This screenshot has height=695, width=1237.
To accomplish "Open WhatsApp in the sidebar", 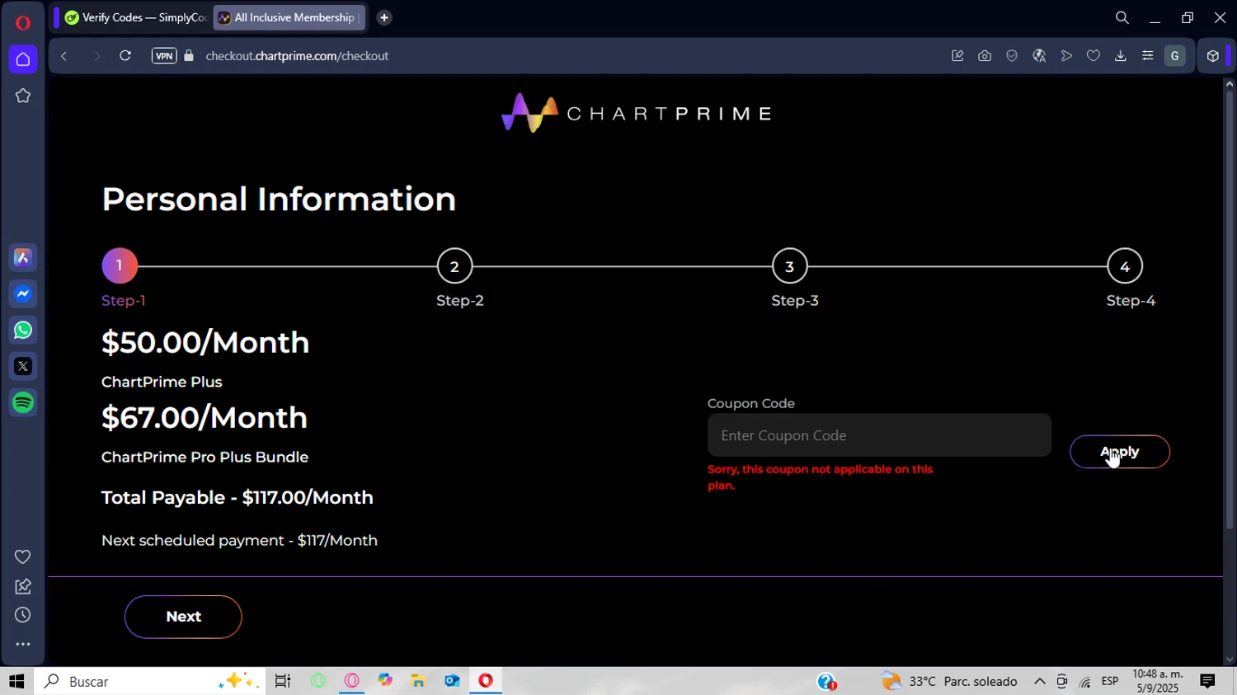I will click(x=23, y=330).
